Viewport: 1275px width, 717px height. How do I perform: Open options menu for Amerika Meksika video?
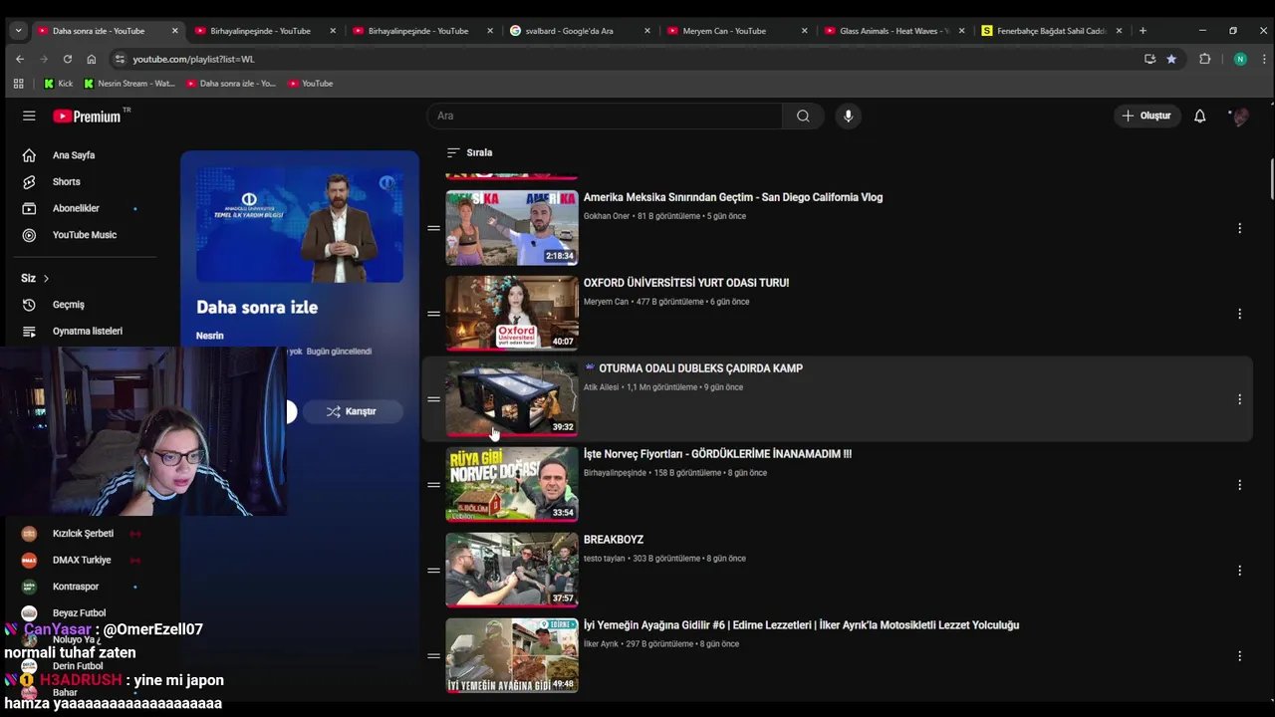point(1239,228)
